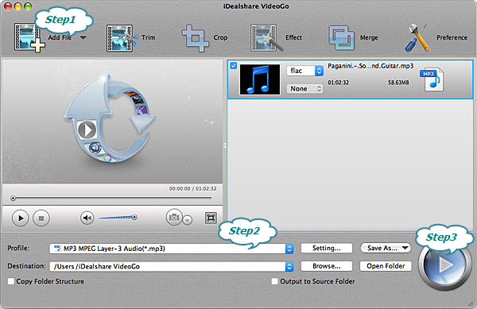Click the volume slider knob
The image size is (477, 309).
pyautogui.click(x=134, y=217)
